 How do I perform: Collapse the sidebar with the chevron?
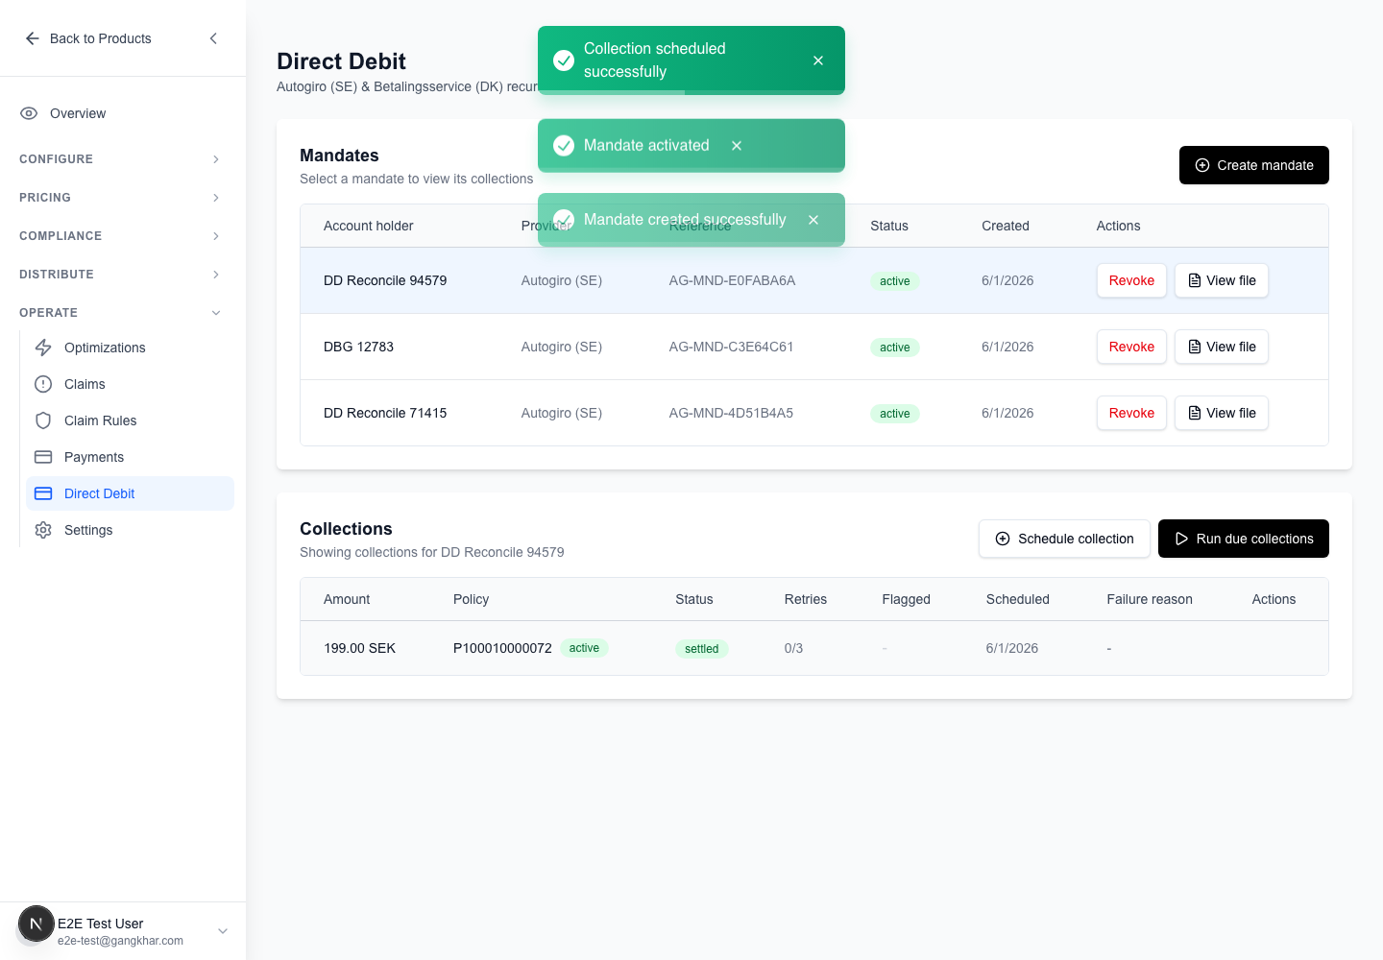(213, 38)
